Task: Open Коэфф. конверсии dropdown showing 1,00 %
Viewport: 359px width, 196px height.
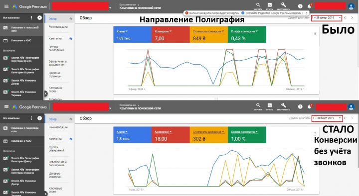Action: point(244,132)
